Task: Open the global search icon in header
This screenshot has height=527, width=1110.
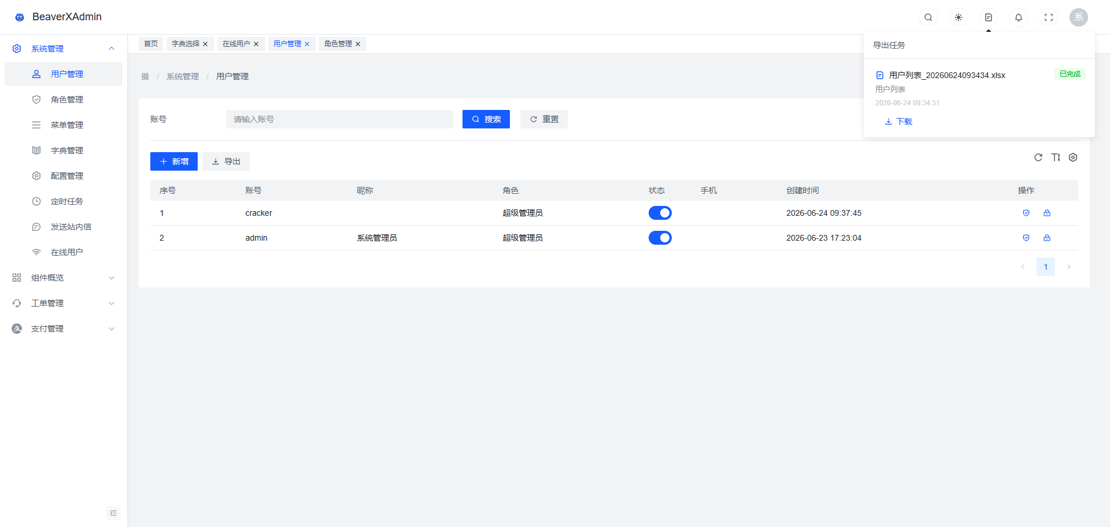Action: (x=928, y=17)
